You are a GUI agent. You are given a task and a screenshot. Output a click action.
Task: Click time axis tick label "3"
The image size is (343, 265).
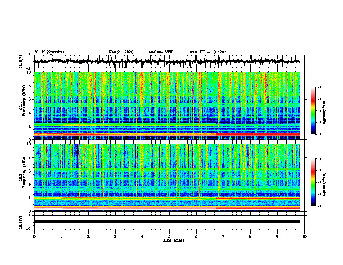click(115, 236)
